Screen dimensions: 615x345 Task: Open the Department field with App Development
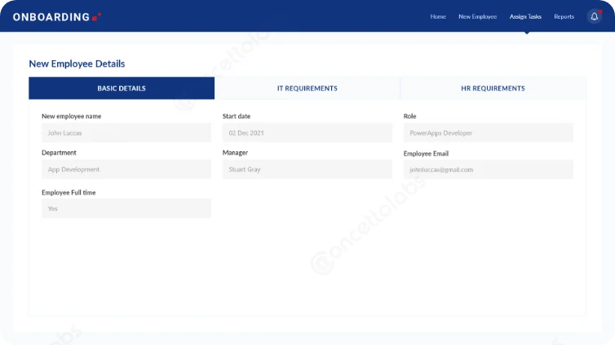pyautogui.click(x=126, y=169)
